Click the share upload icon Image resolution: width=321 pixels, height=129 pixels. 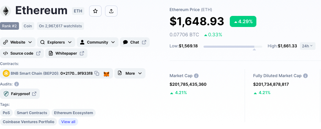coord(111,11)
